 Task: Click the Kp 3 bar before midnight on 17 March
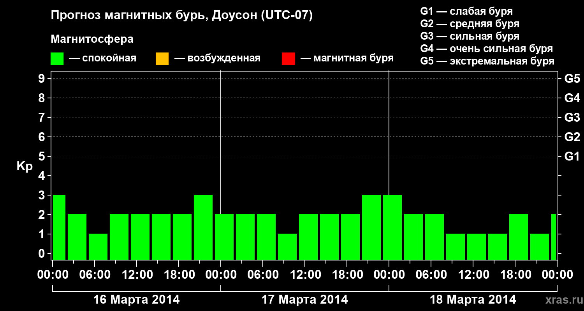(371, 227)
